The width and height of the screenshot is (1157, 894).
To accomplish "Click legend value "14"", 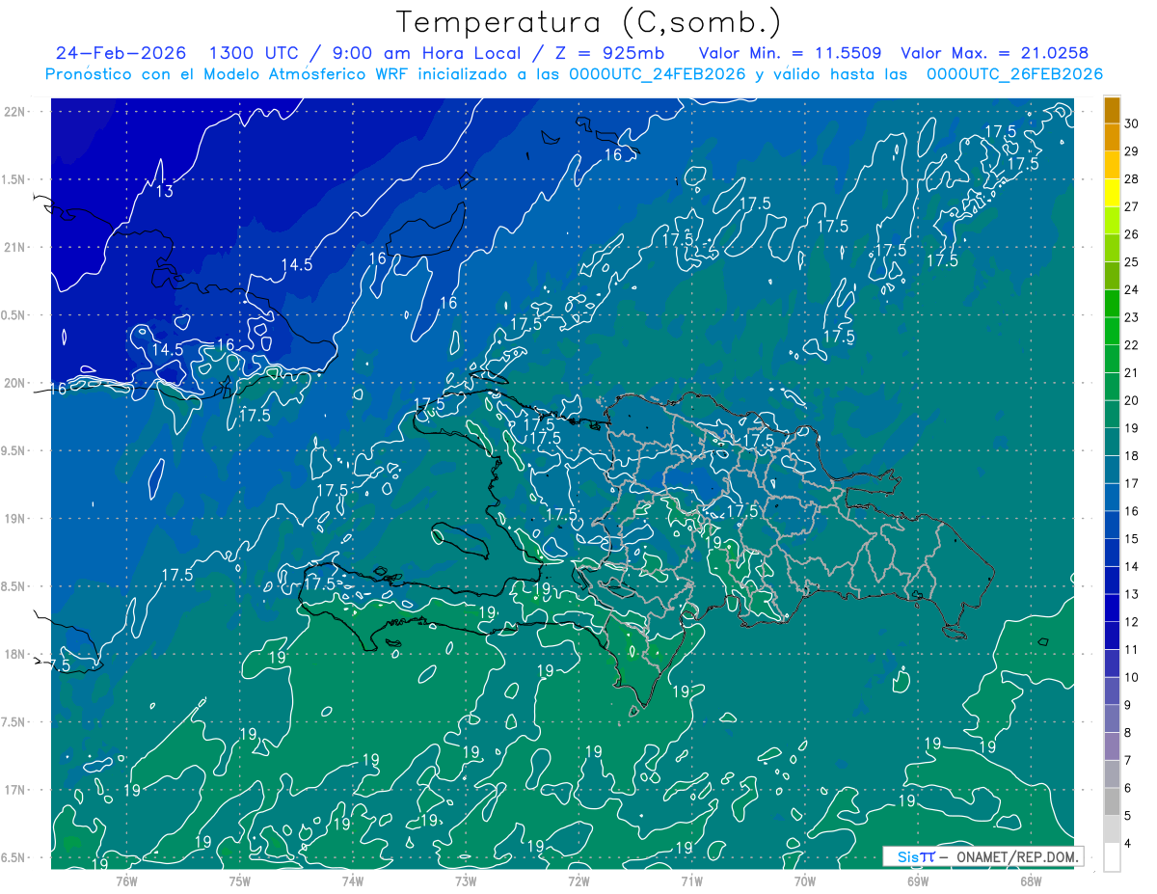I will 1132,566.
